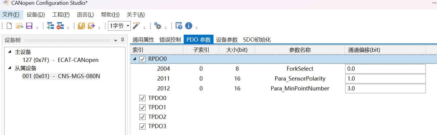The image size is (437, 135).
Task: Click the open folder toolbar icon
Action: click(19, 26)
